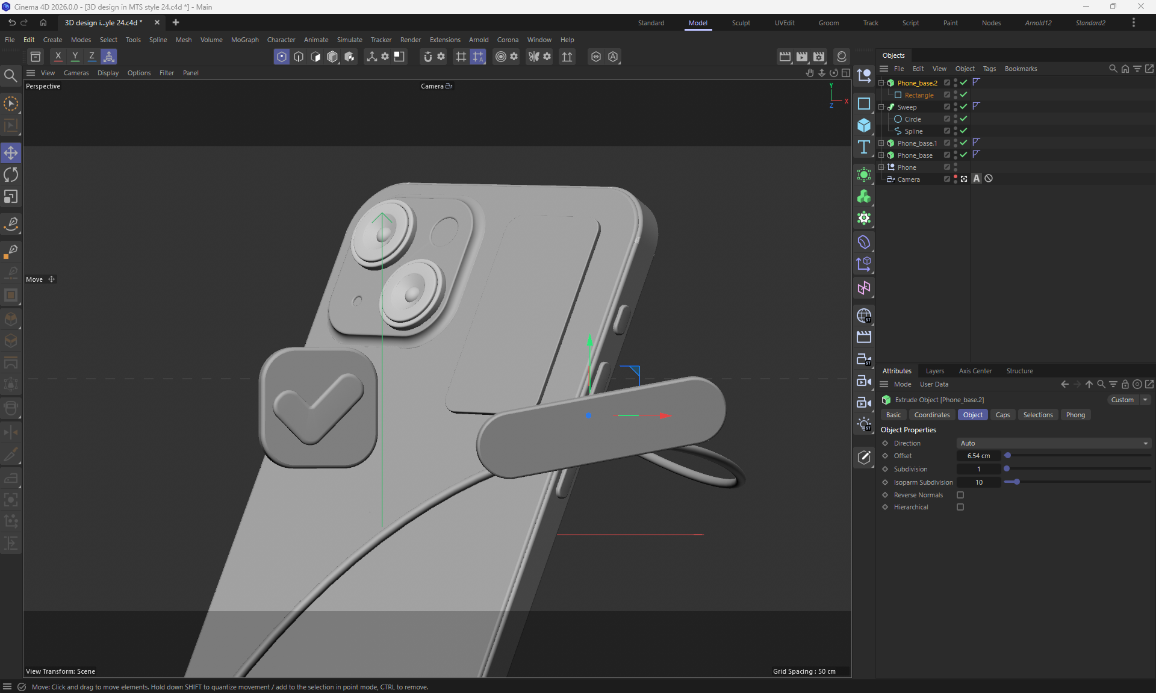Select the Scale tool
Image resolution: width=1156 pixels, height=693 pixels.
(11, 197)
